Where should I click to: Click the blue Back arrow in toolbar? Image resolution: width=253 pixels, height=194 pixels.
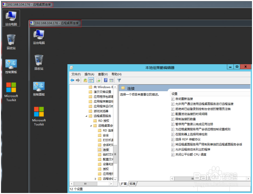click(x=72, y=80)
